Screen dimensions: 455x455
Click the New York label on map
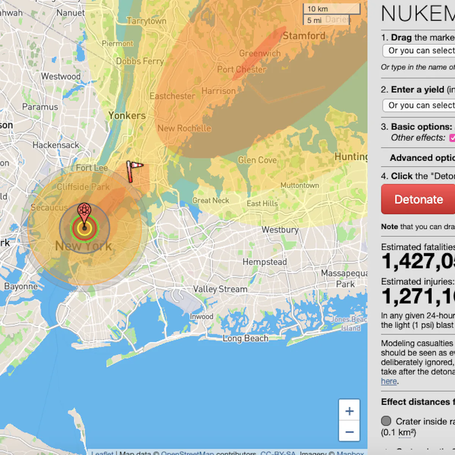83,246
